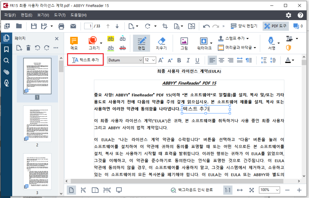Zoom out with the minus button
The image size is (309, 198).
(x=287, y=190)
